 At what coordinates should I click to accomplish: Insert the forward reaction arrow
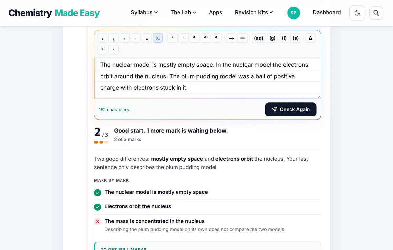pos(232,38)
